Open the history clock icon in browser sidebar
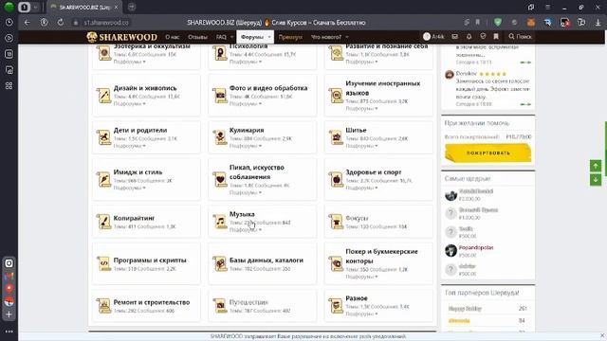 9,23
